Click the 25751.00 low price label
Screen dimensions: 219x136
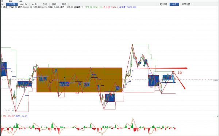[9, 110]
